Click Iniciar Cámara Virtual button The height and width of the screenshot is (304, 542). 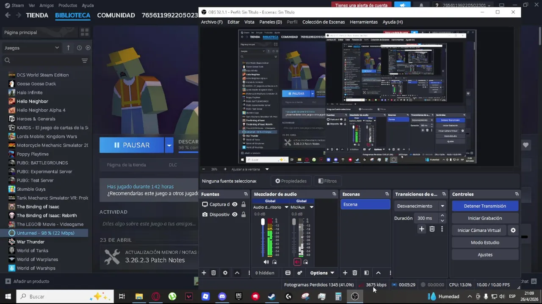[x=479, y=230]
